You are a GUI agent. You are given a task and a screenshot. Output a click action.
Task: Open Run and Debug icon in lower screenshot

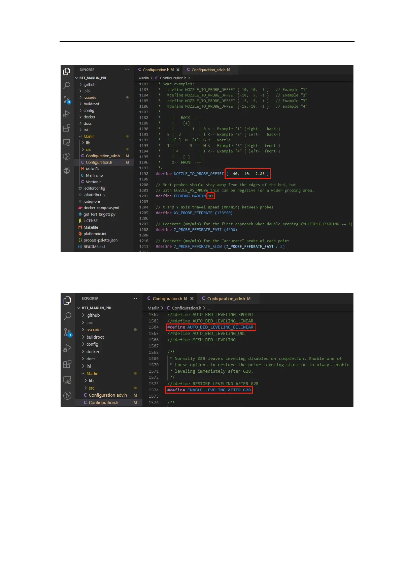(67, 348)
